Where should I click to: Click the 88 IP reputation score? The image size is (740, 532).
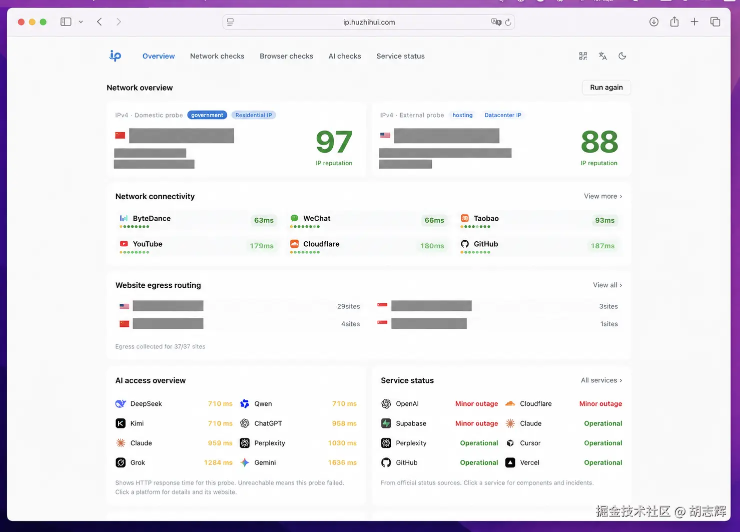click(x=599, y=142)
